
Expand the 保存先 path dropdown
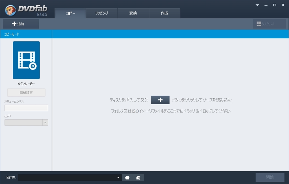point(118,177)
